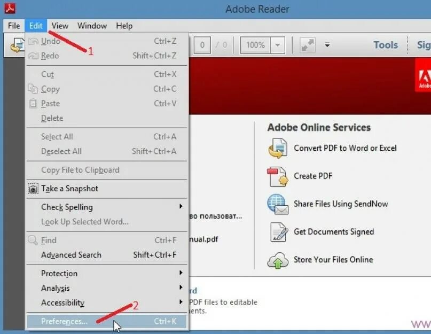Image resolution: width=431 pixels, height=334 pixels.
Task: Open the Tools pane
Action: coord(386,45)
